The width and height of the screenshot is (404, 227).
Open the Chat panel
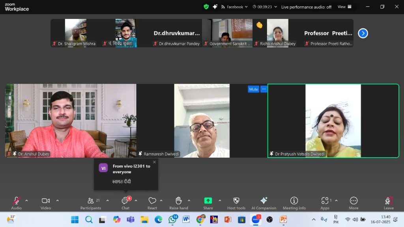coord(125,202)
